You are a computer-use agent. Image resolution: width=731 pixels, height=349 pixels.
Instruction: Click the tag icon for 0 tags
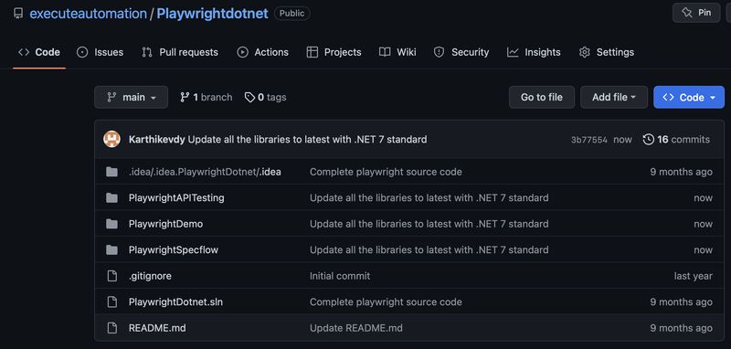coord(249,98)
